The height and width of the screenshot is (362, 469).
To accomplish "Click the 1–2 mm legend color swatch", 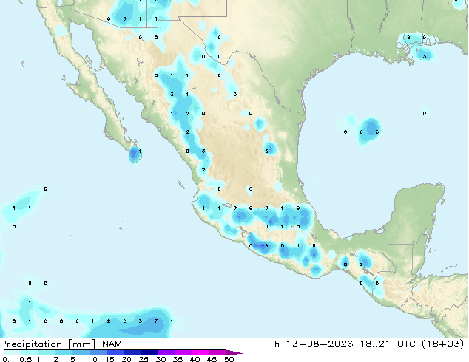I will point(47,352).
